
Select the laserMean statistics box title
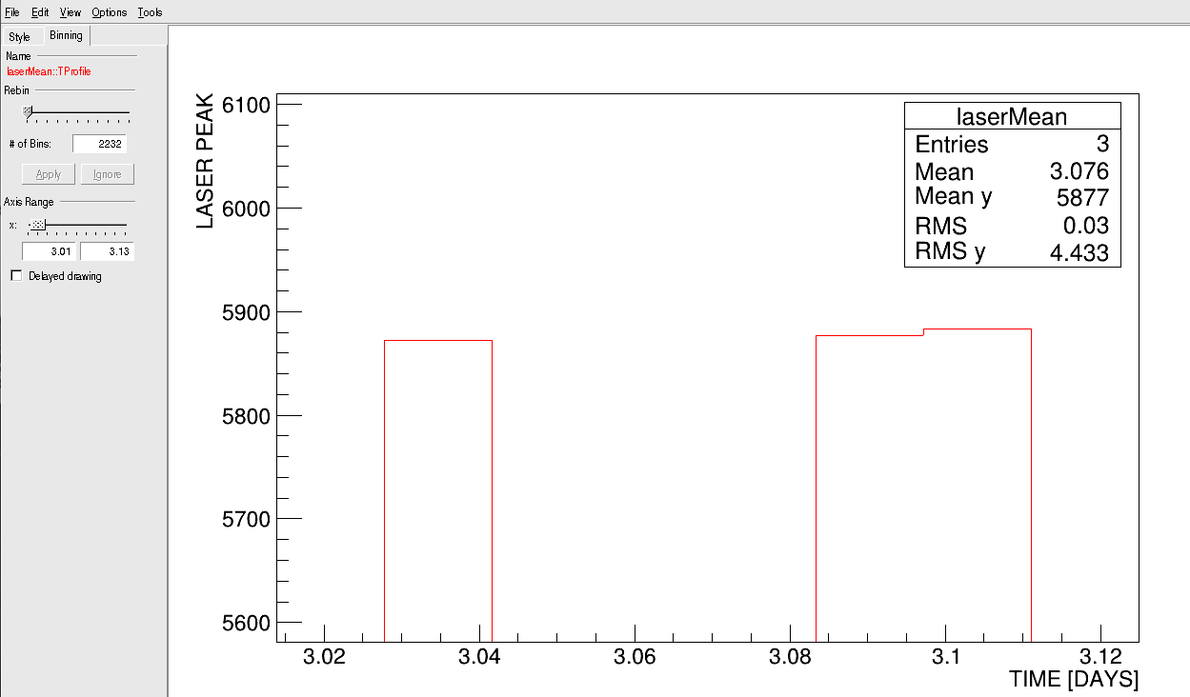click(1012, 116)
